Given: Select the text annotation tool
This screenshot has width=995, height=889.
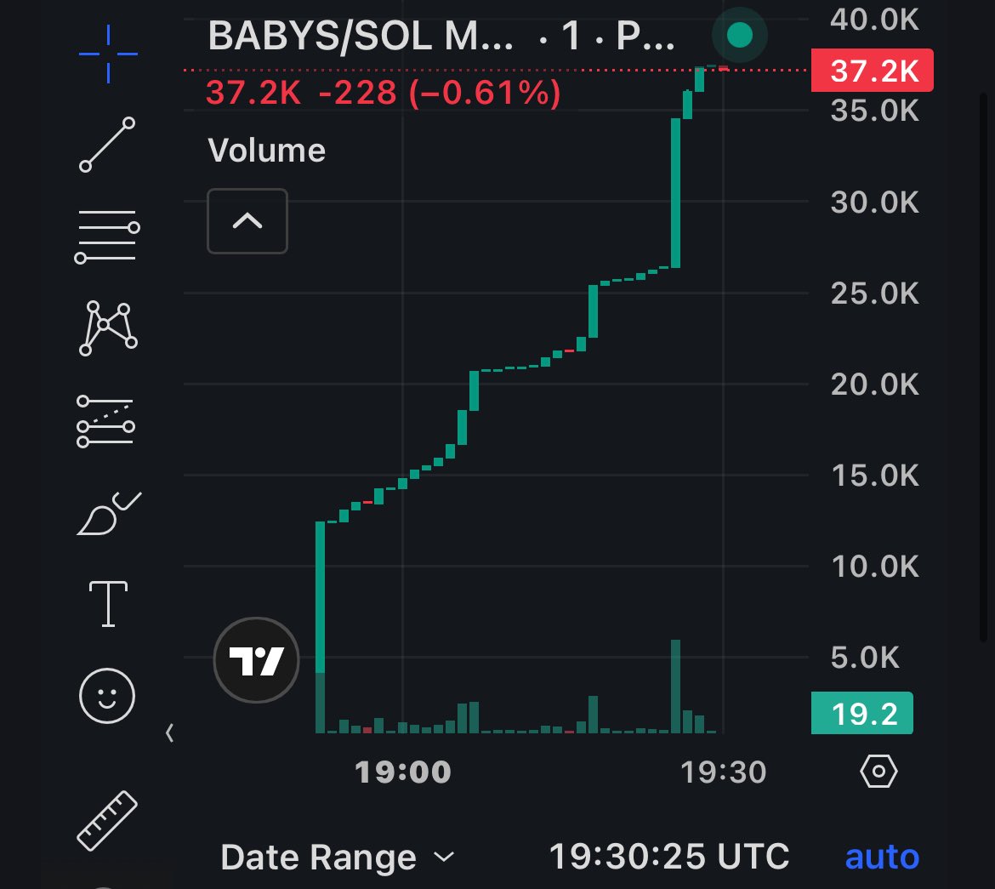Looking at the screenshot, I should [x=108, y=604].
